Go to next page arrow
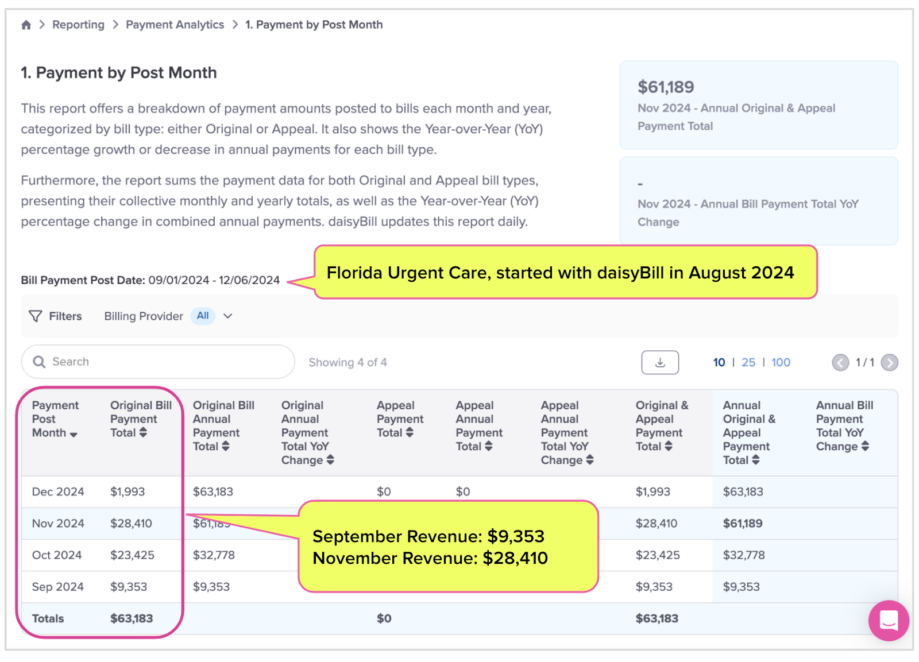 click(889, 362)
